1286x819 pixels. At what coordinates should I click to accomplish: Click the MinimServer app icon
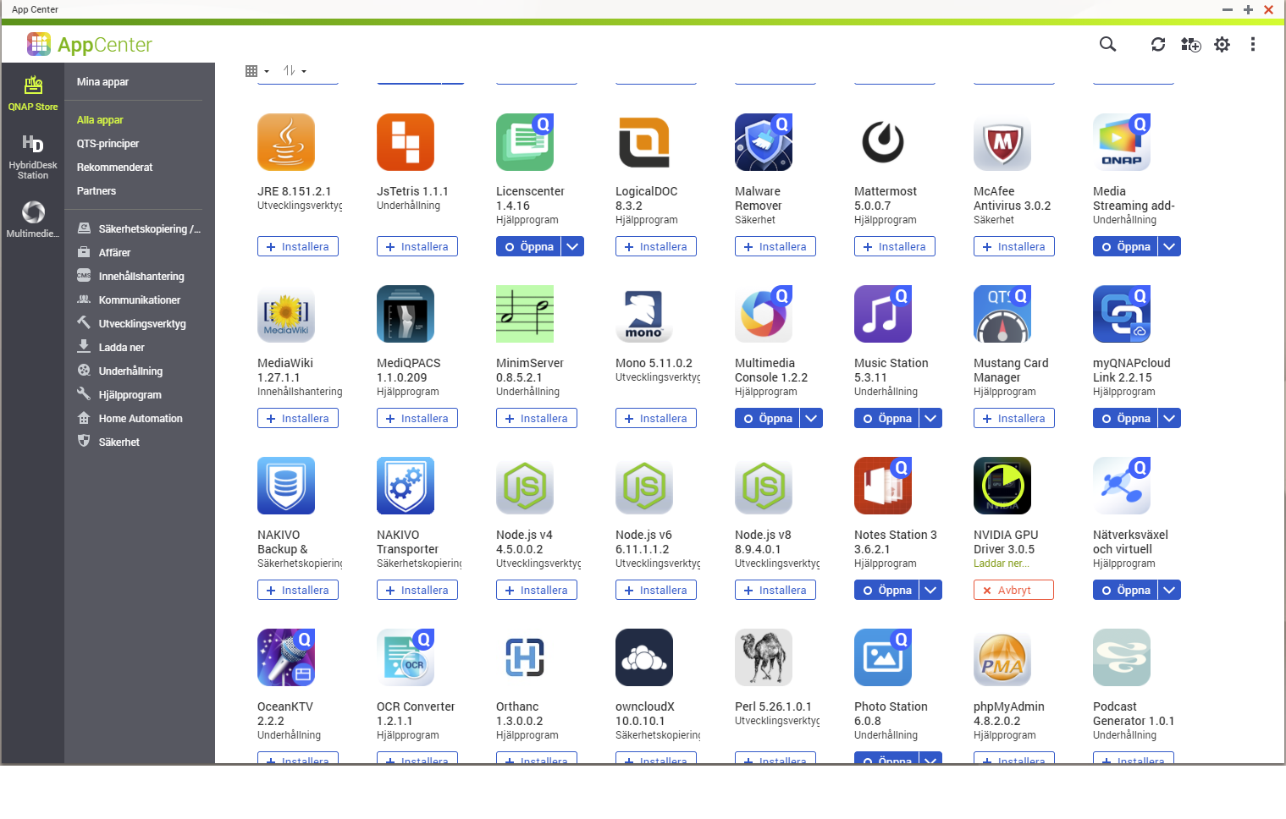(x=525, y=314)
